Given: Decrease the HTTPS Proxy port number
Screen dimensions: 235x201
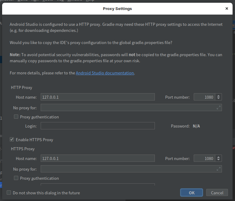Looking at the screenshot, I should pos(218,160).
